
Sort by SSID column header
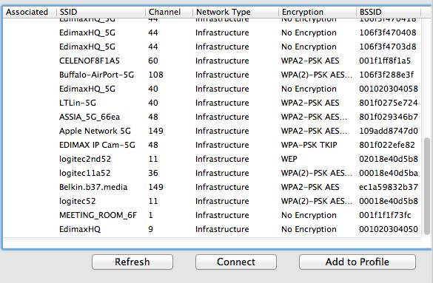point(101,12)
